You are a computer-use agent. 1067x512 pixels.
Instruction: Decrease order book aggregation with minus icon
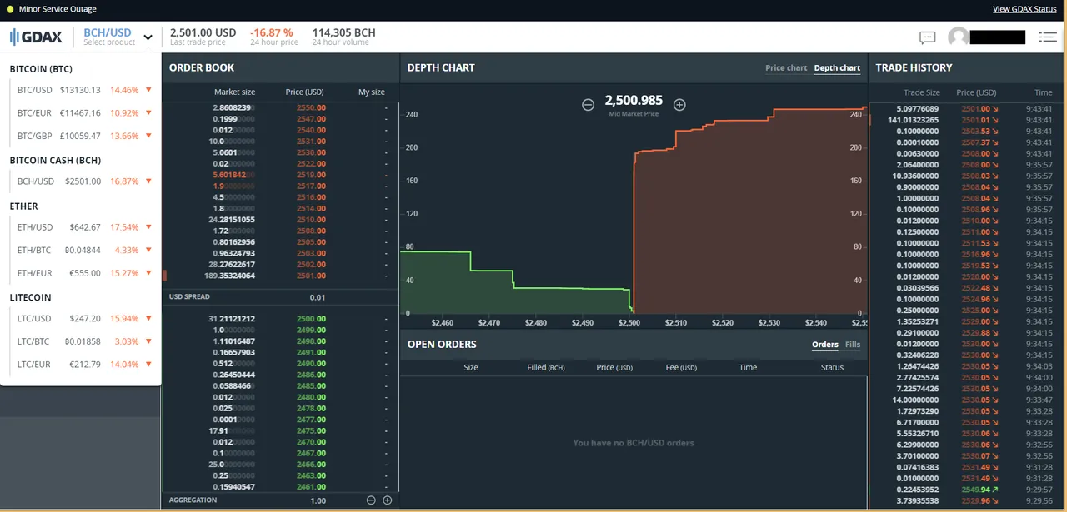tap(371, 500)
